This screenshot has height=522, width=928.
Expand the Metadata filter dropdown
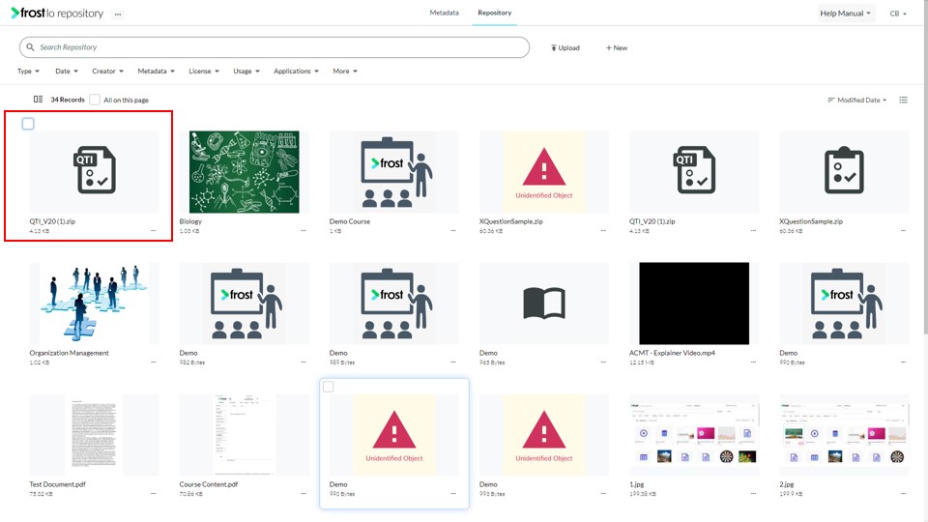pos(157,71)
